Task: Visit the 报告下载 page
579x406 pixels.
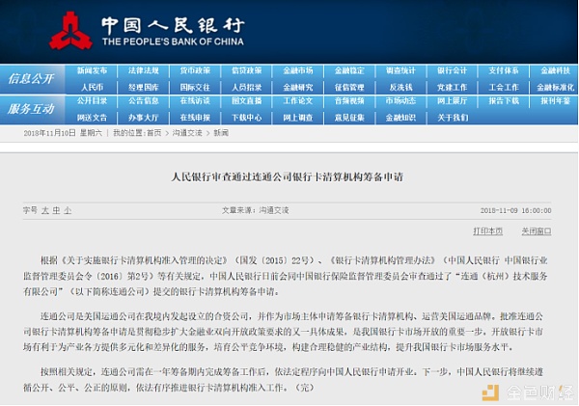Action: pos(504,100)
